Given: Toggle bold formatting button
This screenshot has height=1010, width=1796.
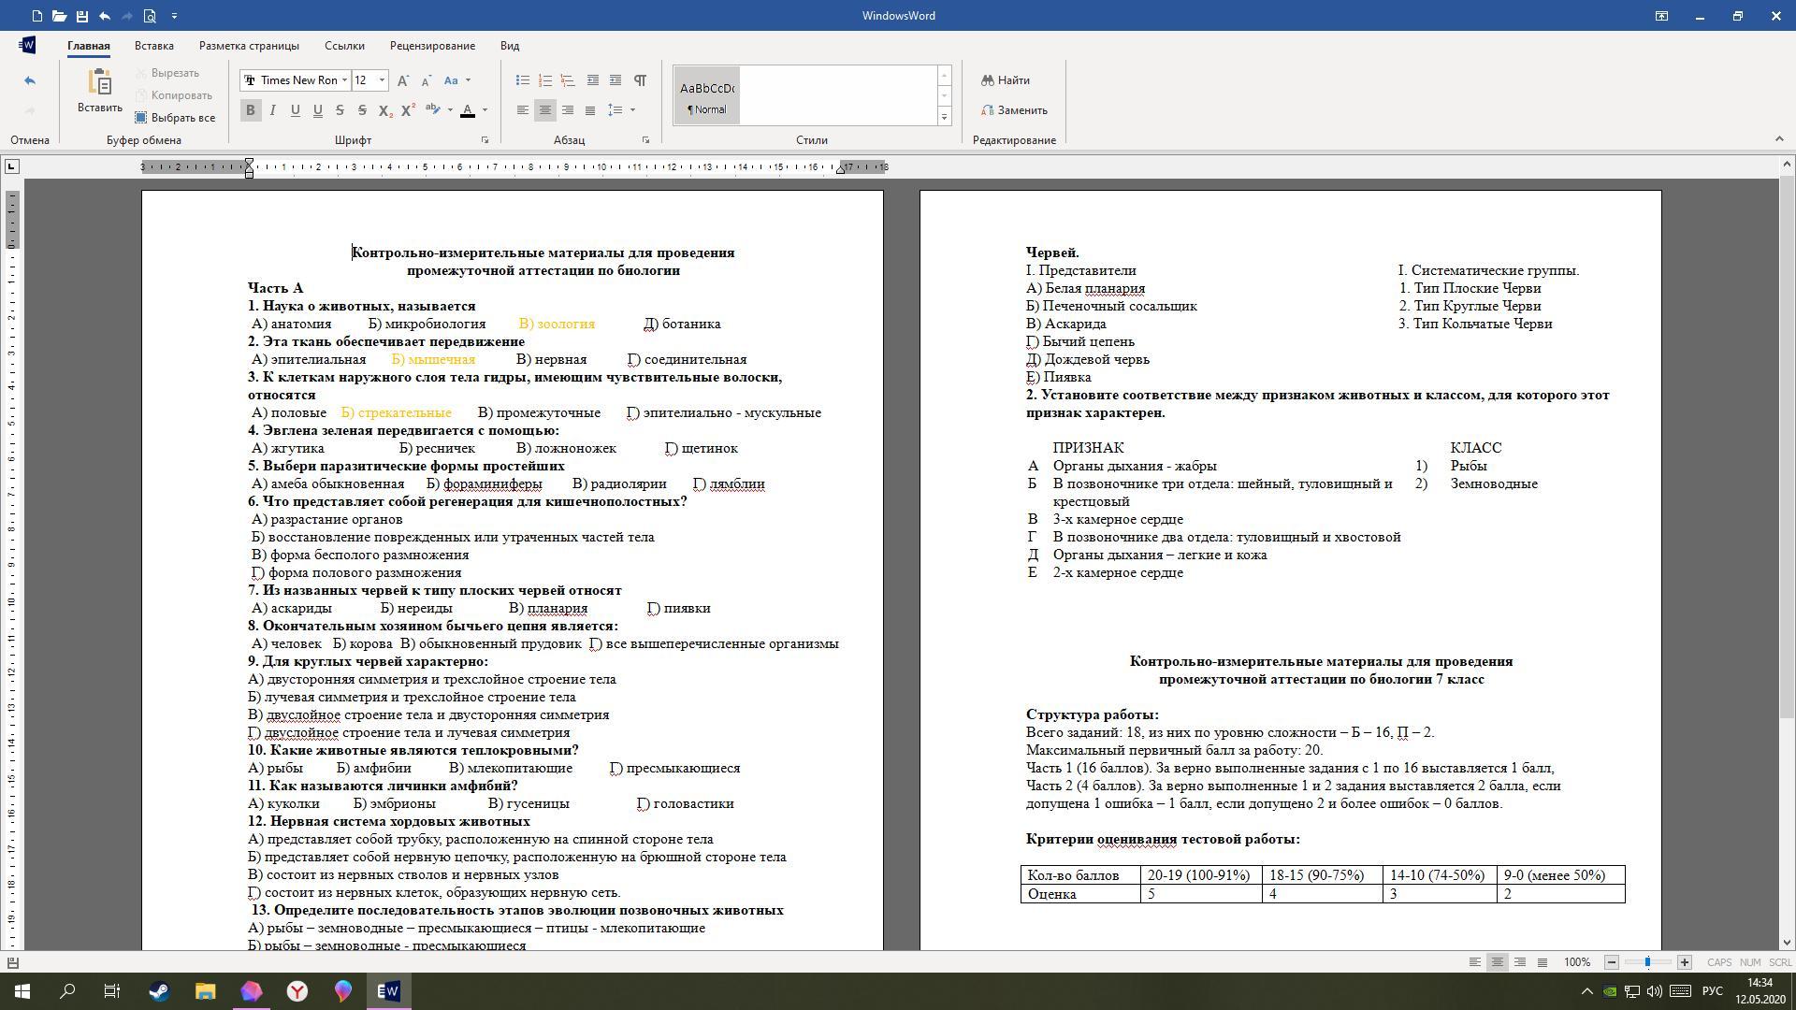Looking at the screenshot, I should (250, 110).
